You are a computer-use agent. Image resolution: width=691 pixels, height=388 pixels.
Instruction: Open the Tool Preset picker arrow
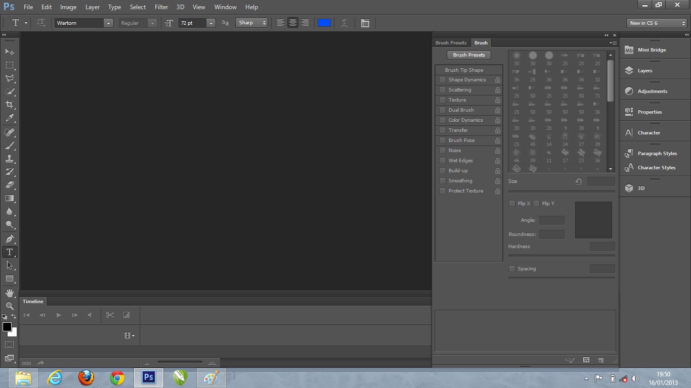click(x=26, y=23)
